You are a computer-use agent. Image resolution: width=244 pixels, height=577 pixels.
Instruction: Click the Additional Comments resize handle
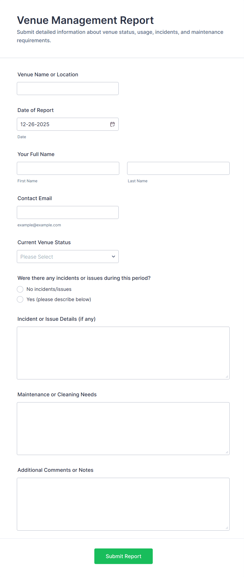coord(227,528)
